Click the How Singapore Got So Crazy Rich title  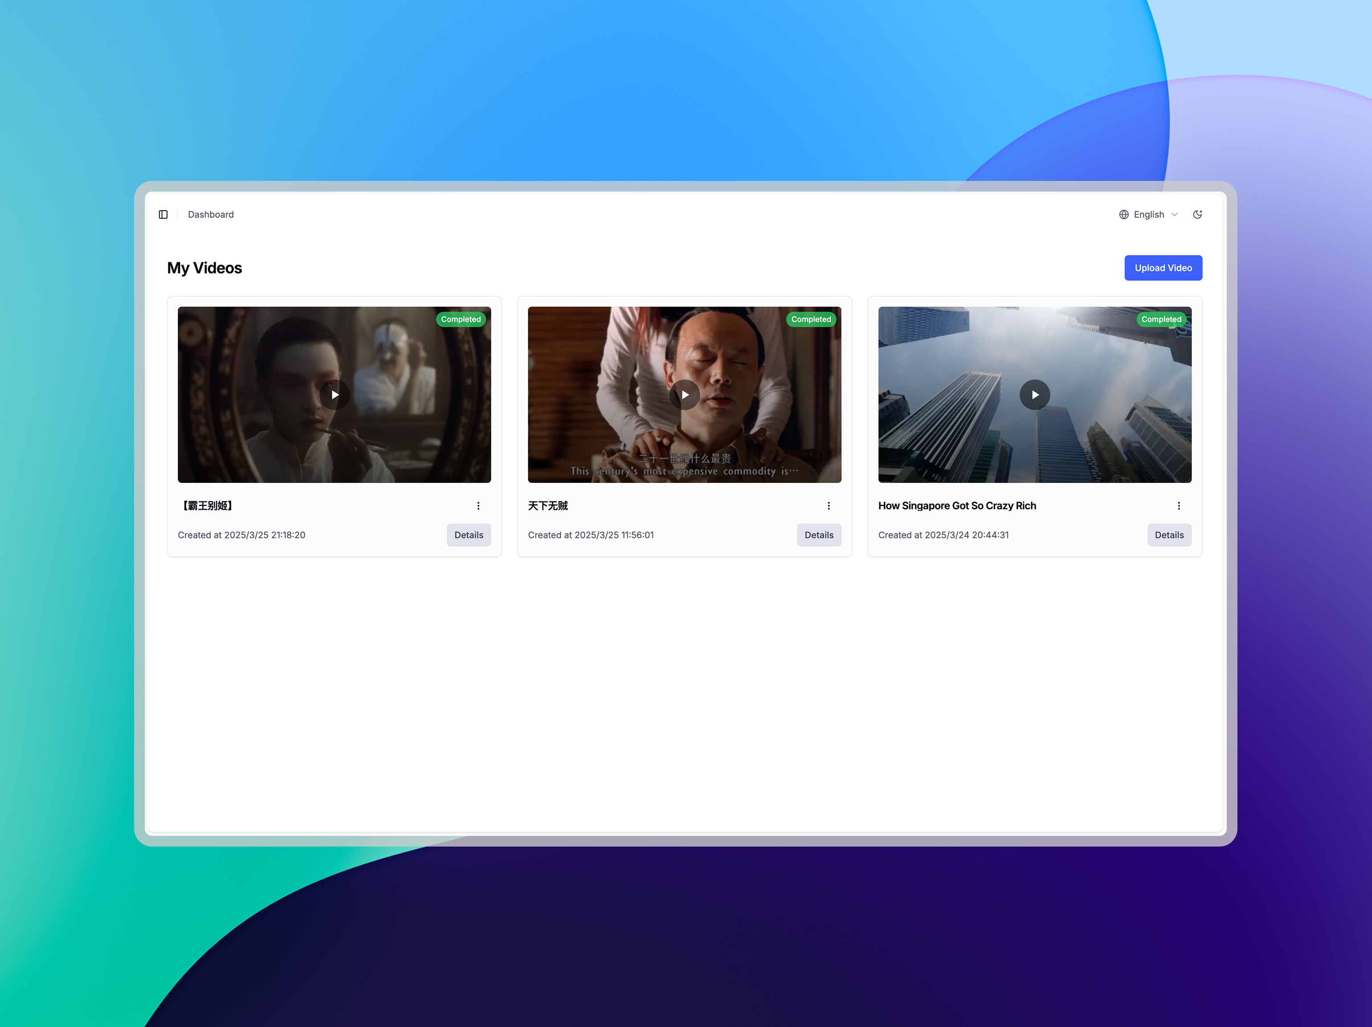(x=956, y=506)
